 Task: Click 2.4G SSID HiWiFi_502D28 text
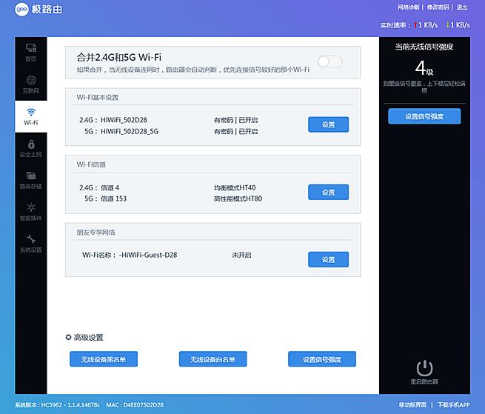(124, 120)
